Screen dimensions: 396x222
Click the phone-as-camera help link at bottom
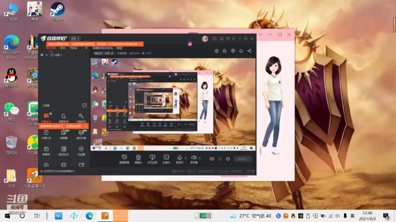click(x=59, y=171)
